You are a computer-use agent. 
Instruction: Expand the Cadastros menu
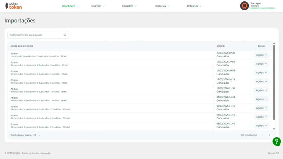[129, 6]
